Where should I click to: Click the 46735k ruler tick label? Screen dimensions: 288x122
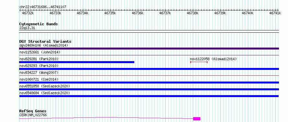coord(110,13)
